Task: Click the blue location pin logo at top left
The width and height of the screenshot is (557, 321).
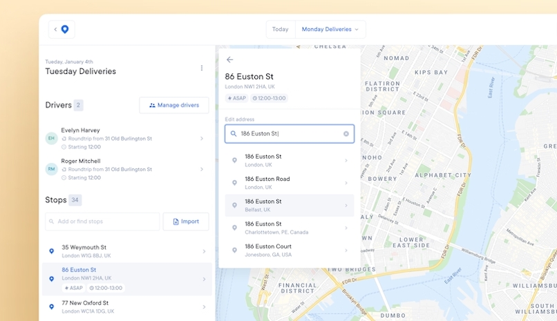Action: click(x=65, y=29)
